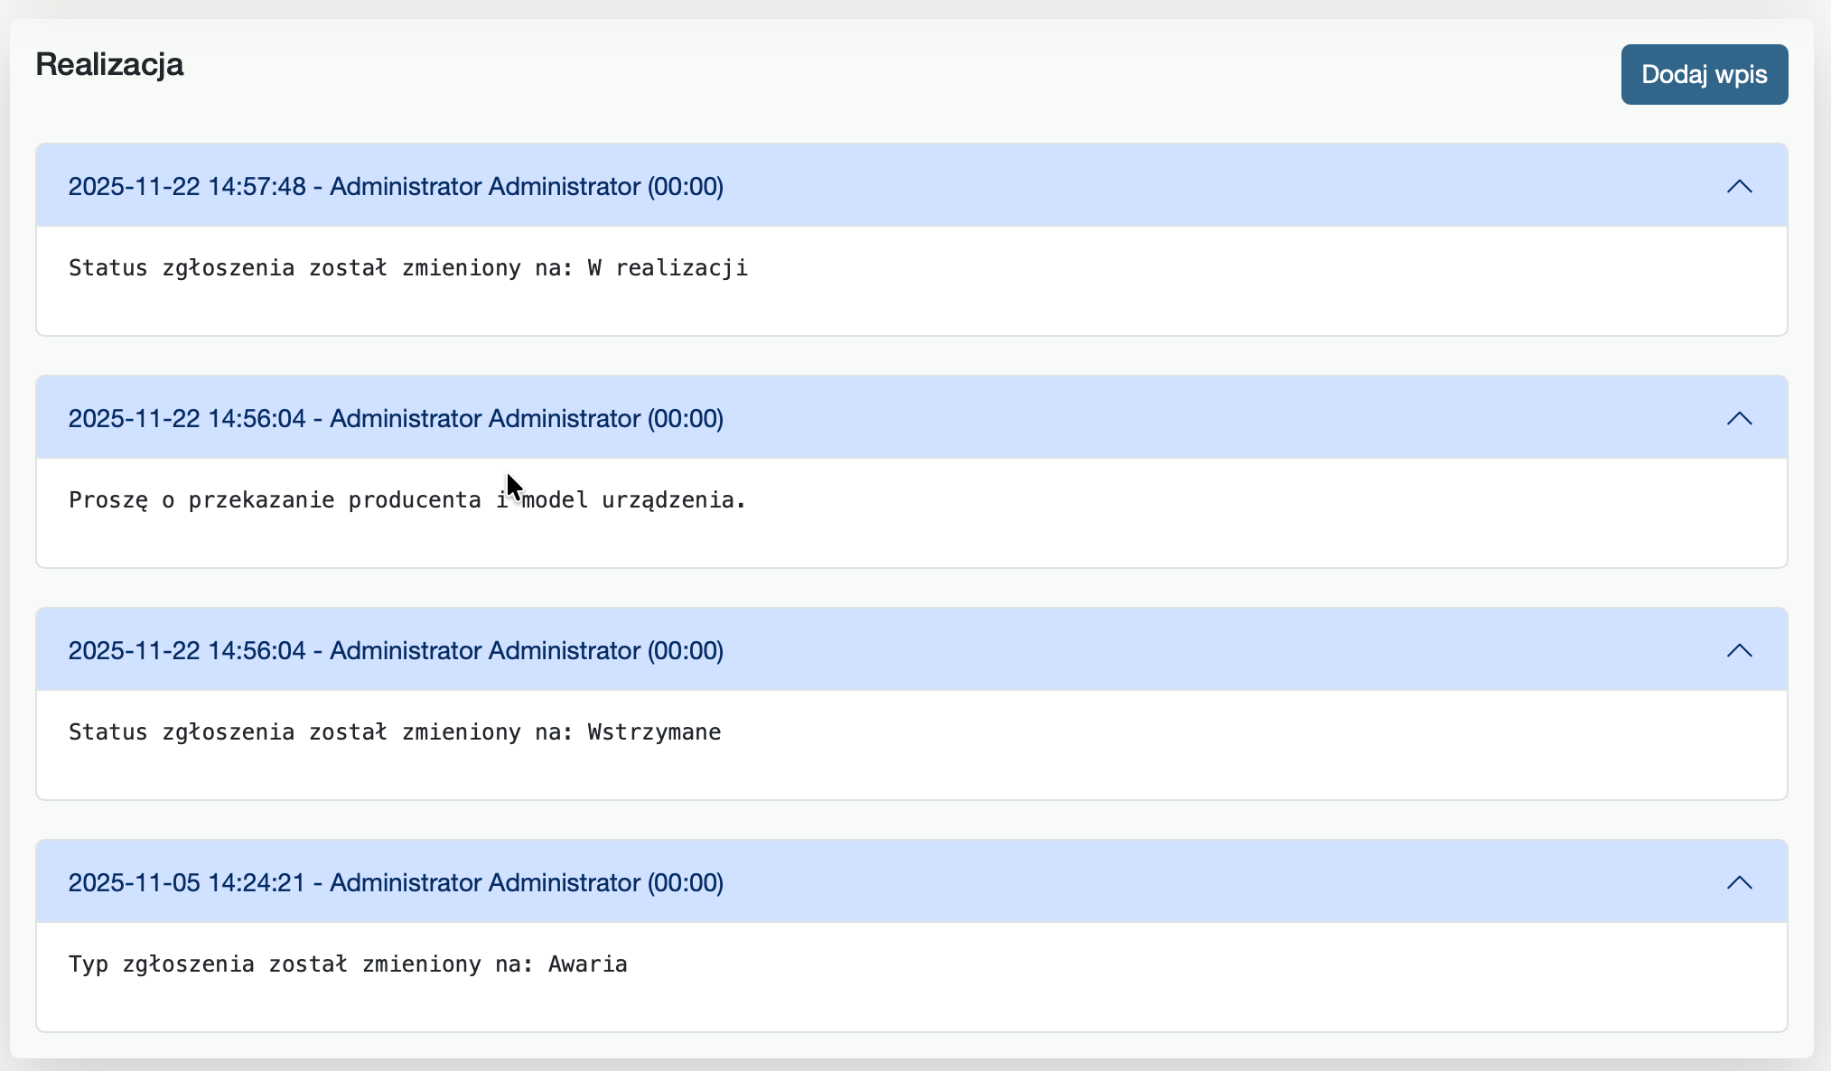
Task: Collapse the 14:57:48 entry using its chevron
Action: click(1739, 187)
